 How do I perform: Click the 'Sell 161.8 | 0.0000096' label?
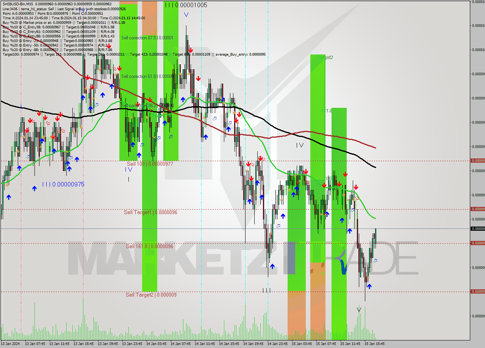(x=149, y=246)
